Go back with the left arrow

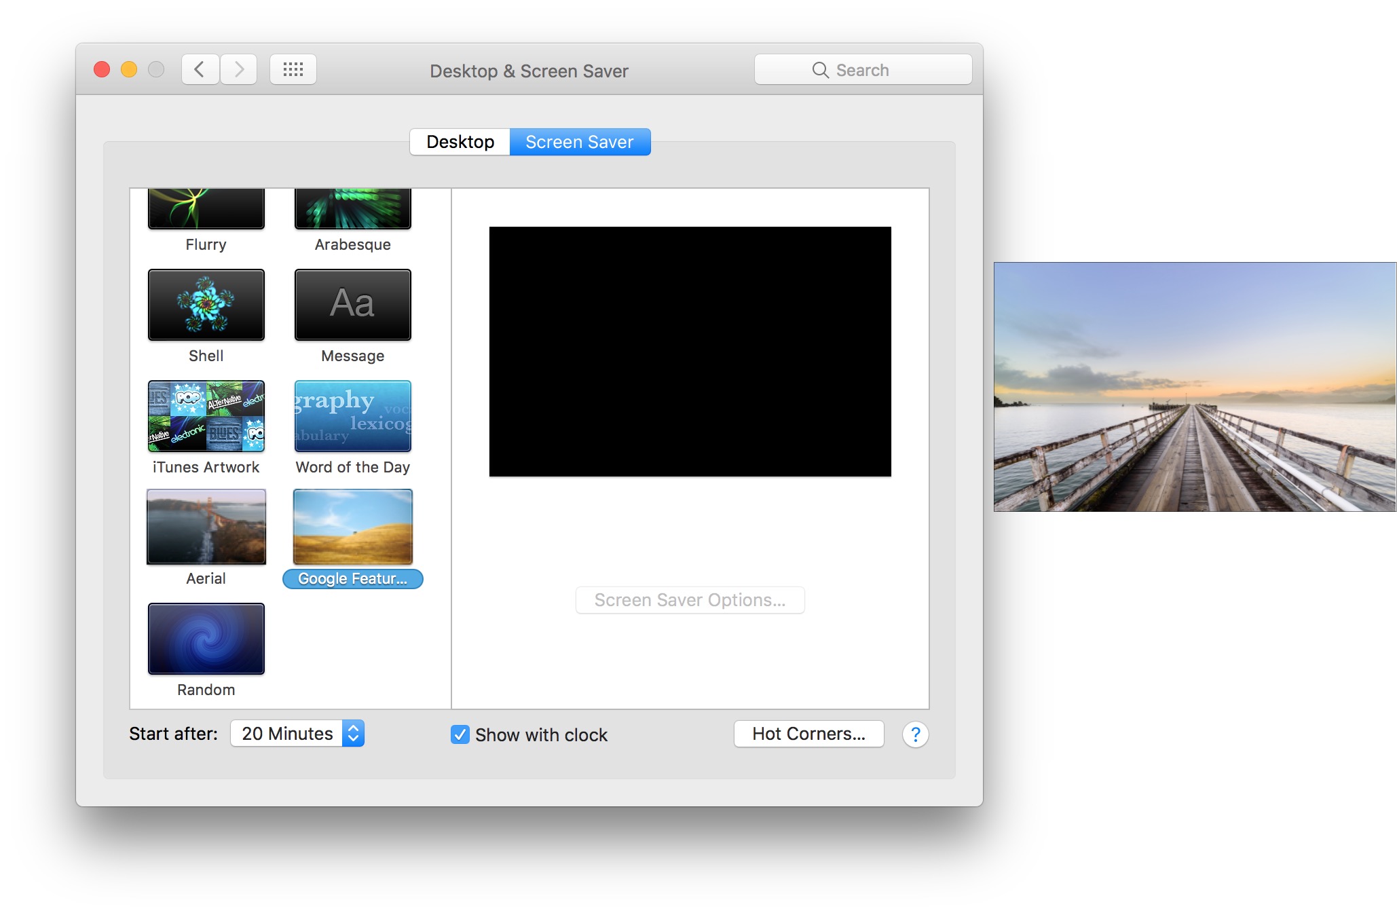tap(200, 69)
